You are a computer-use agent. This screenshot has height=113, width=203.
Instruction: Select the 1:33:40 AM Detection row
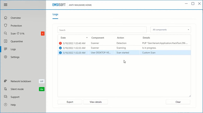(124, 43)
